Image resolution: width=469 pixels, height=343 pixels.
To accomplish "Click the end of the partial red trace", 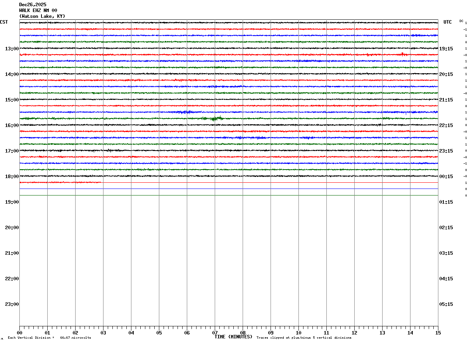I will point(100,182).
